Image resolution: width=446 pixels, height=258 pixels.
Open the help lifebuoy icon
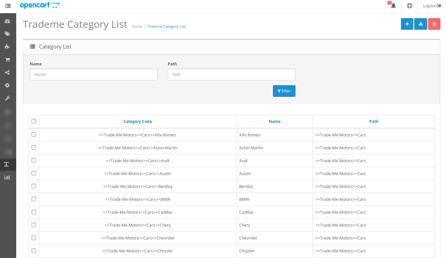[x=410, y=6]
